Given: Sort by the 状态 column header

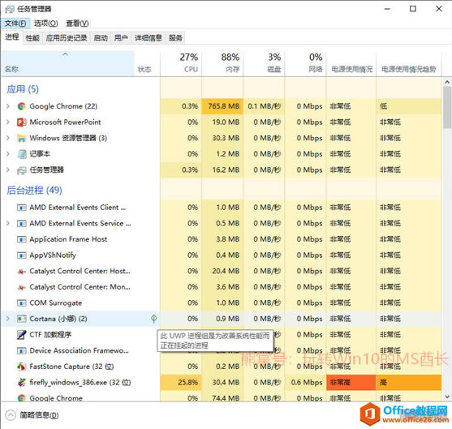Looking at the screenshot, I should [147, 64].
